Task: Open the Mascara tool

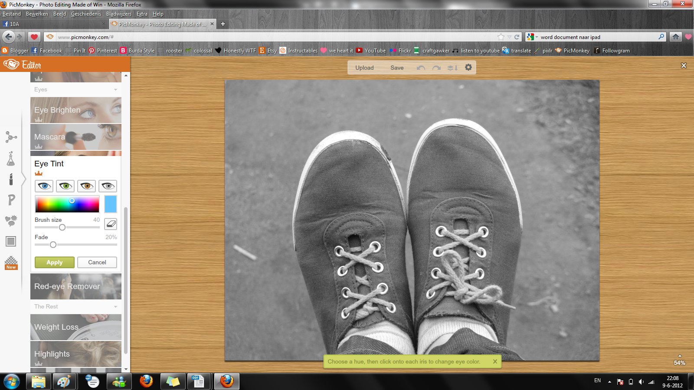Action: click(76, 137)
